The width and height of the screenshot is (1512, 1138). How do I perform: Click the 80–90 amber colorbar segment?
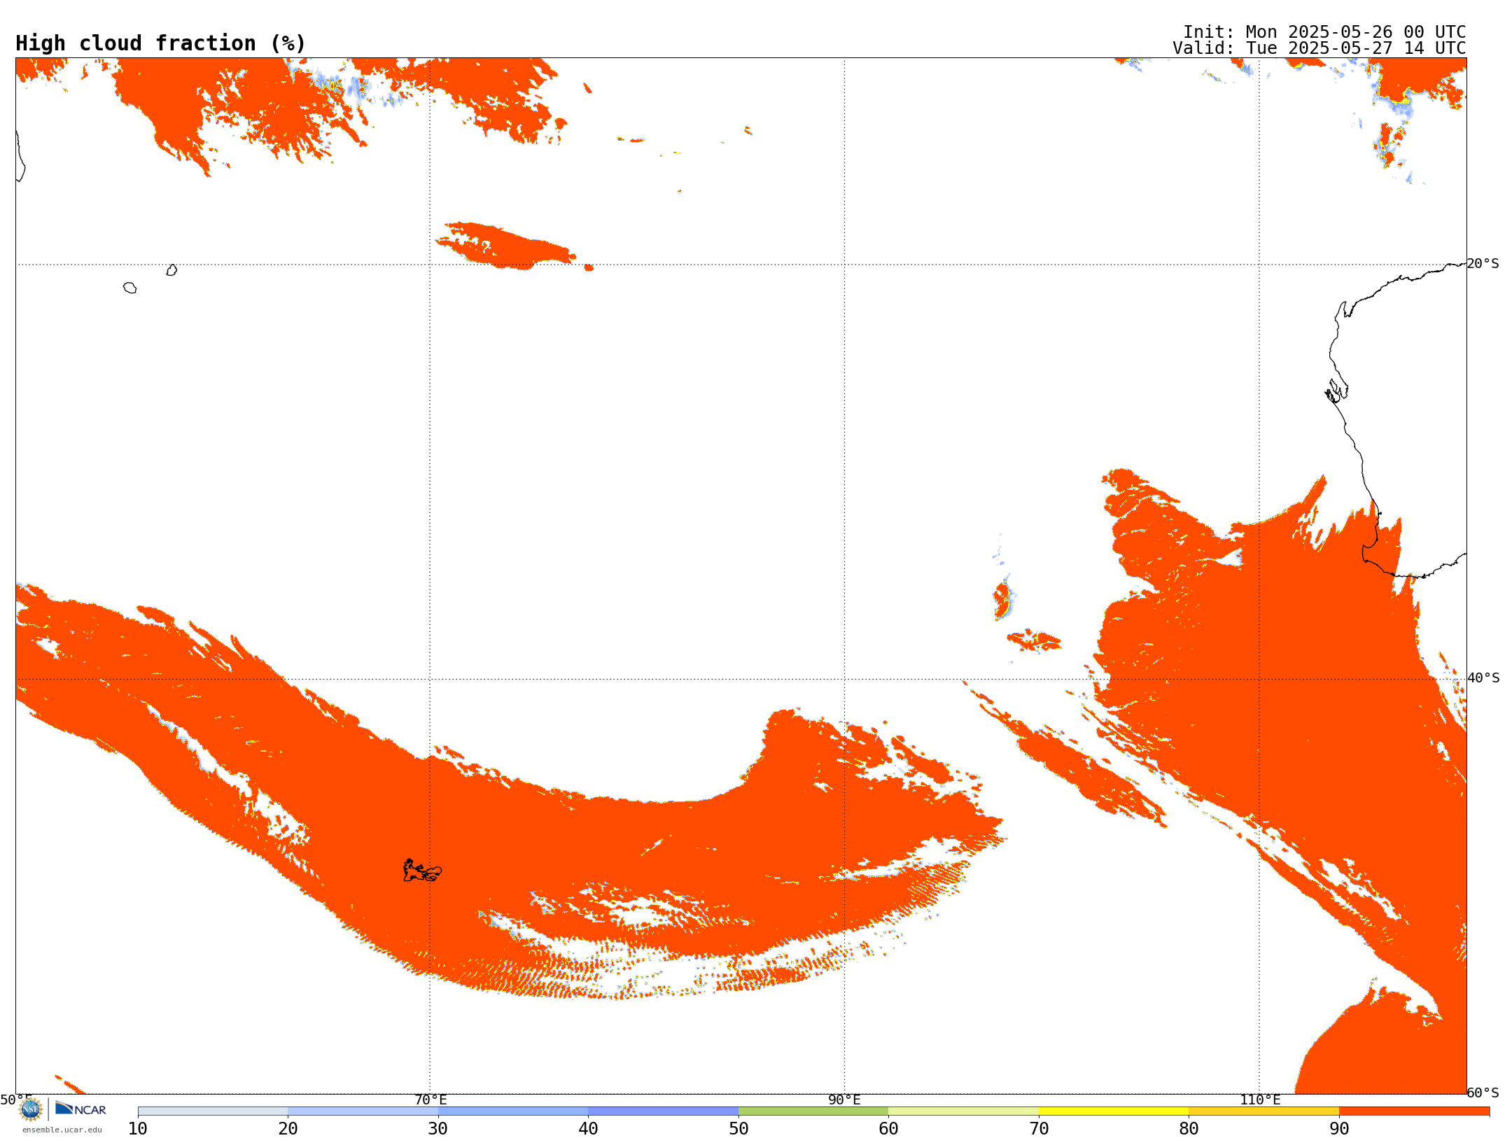[1263, 1111]
